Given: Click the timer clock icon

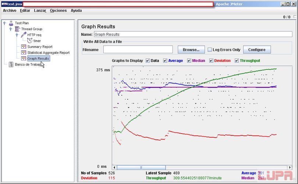Looking at the screenshot, I should click(30, 41).
